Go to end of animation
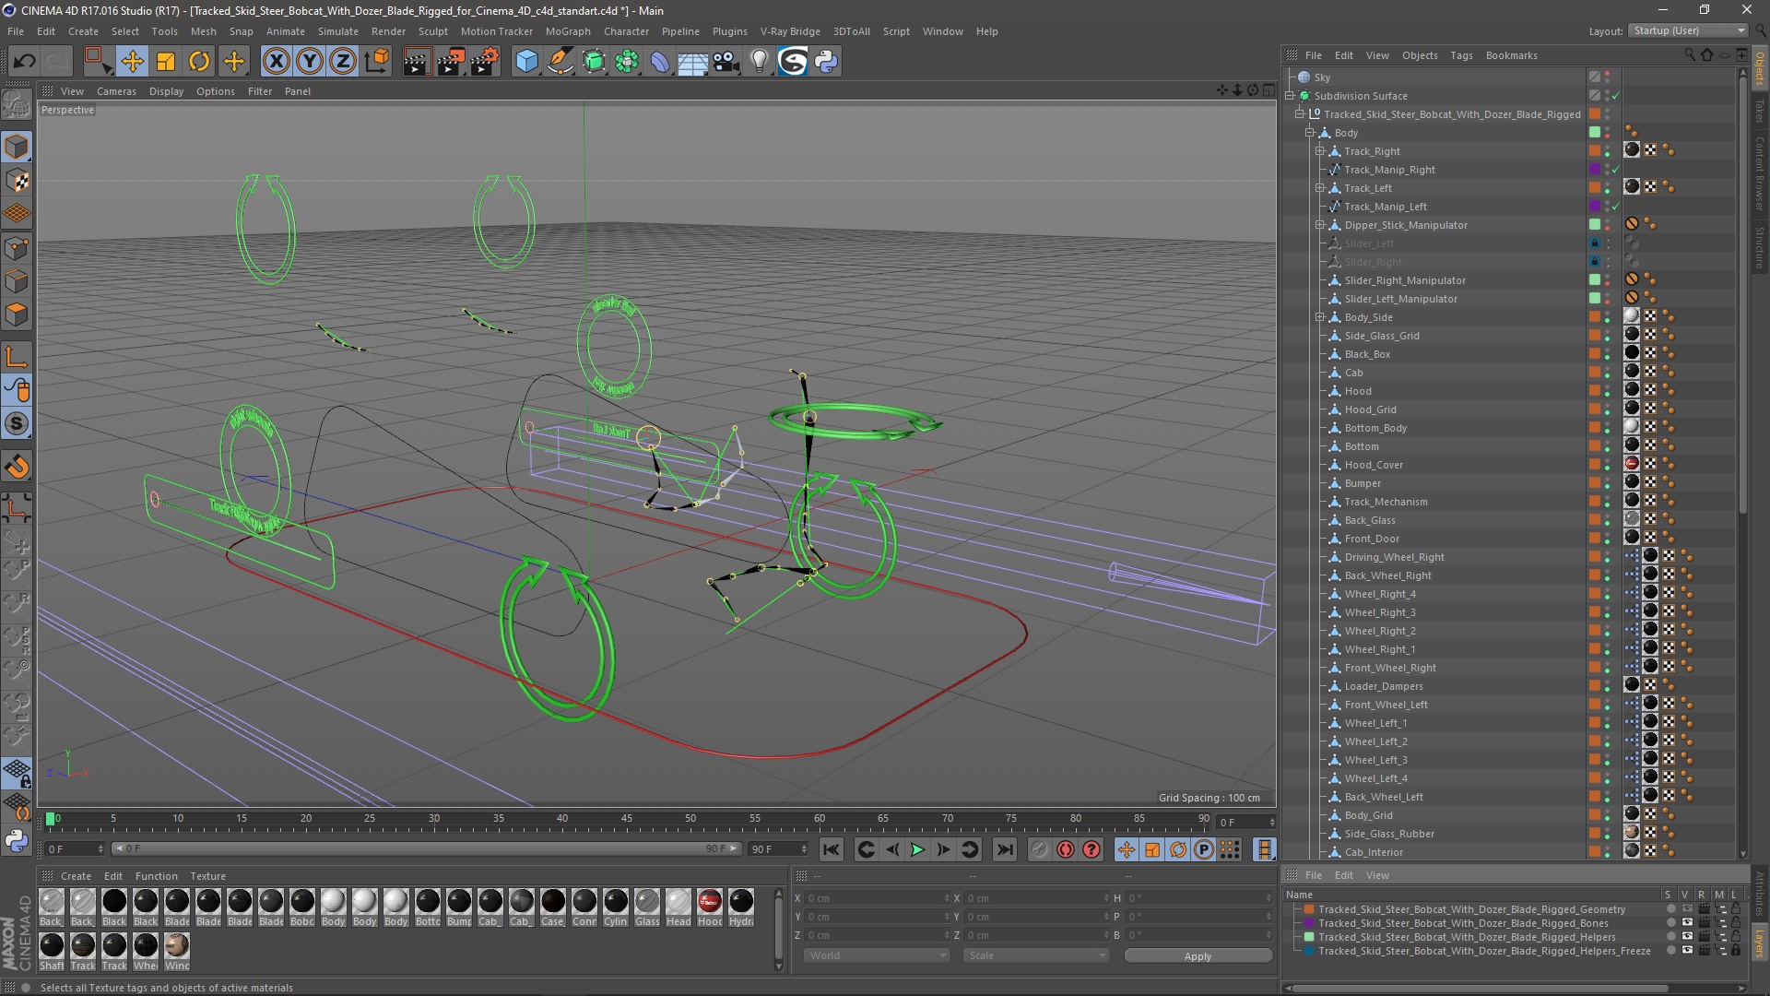This screenshot has width=1770, height=996. [x=1005, y=849]
